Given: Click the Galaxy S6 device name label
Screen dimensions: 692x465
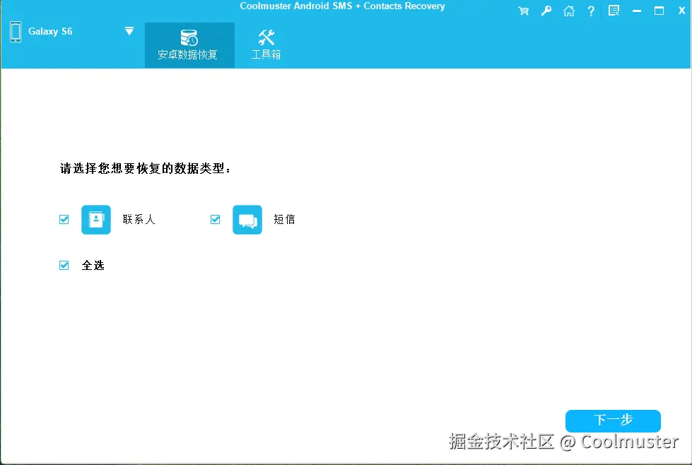Looking at the screenshot, I should 49,31.
